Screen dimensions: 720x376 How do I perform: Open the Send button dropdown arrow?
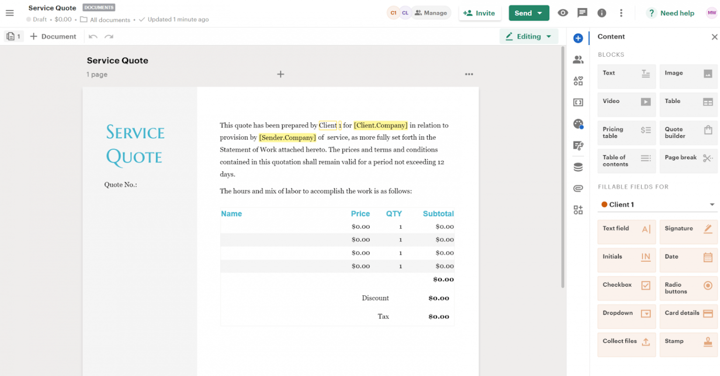(x=540, y=13)
